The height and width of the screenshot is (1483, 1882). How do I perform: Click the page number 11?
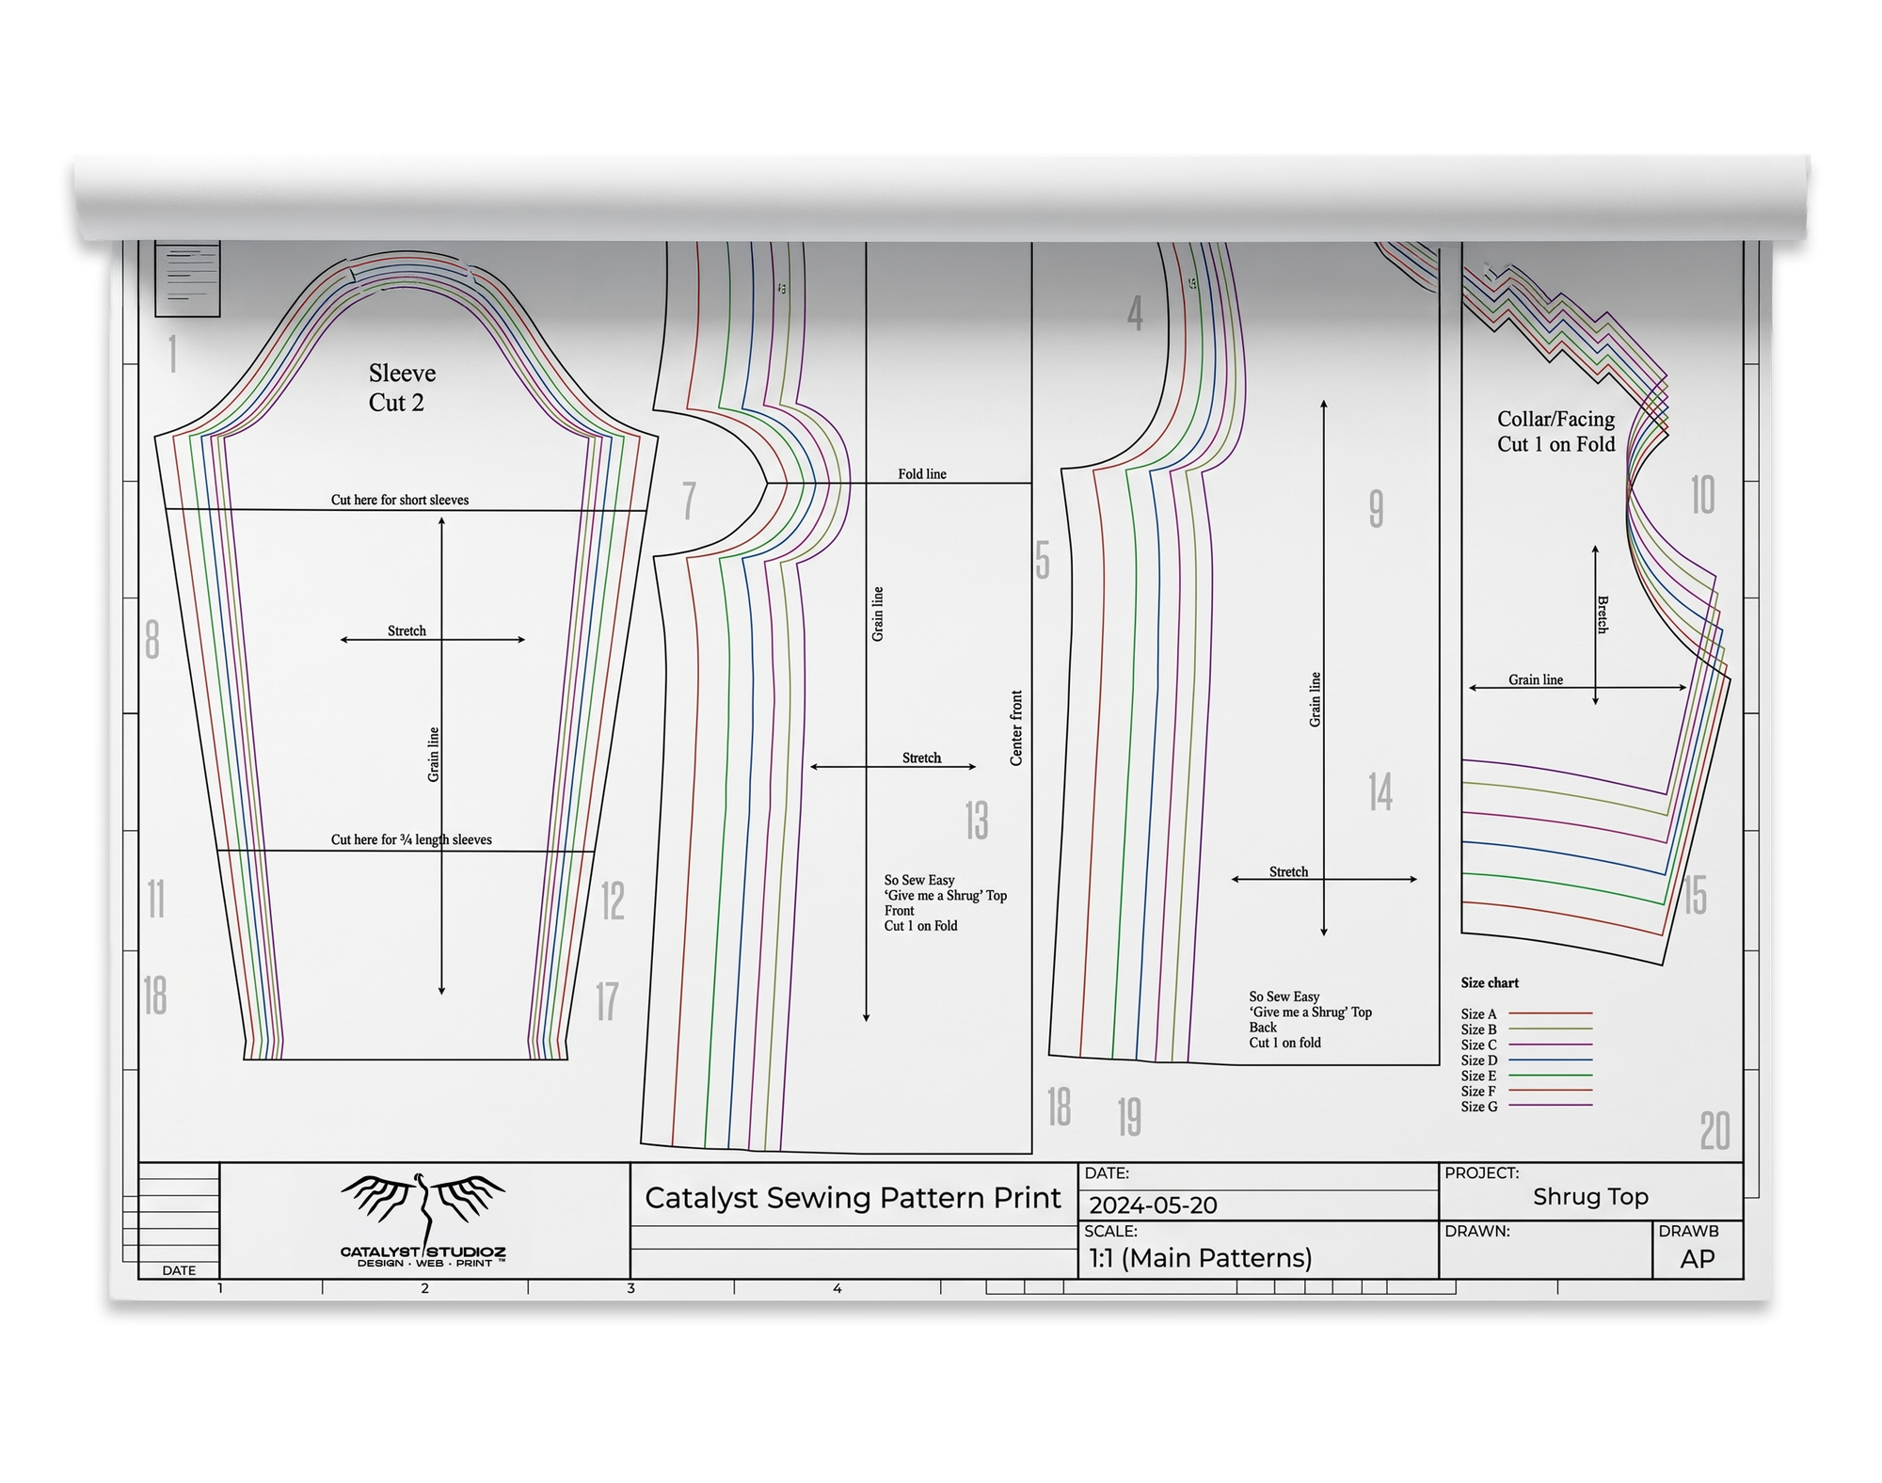coord(156,899)
